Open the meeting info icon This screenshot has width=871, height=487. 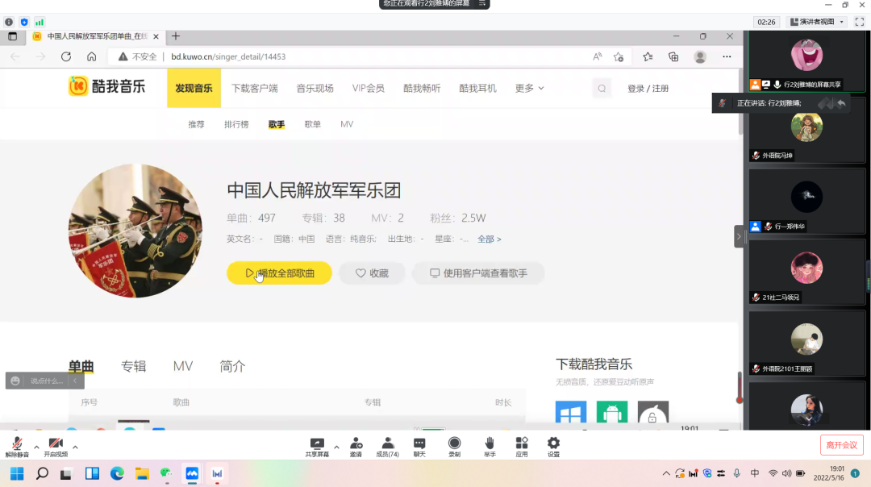pos(9,23)
